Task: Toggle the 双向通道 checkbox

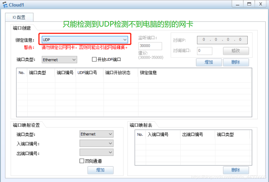Action: pos(82,161)
